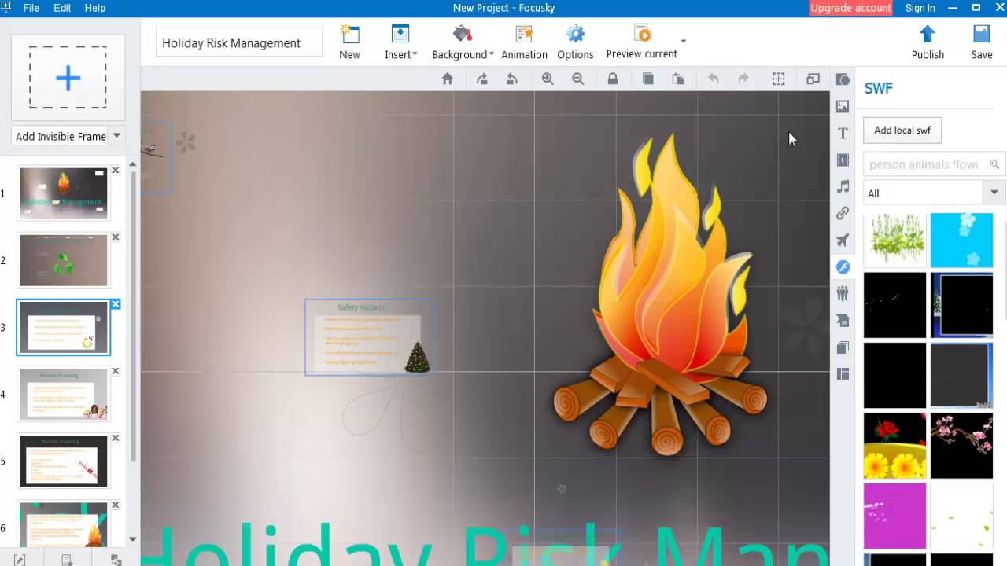Open the video insert panel
This screenshot has width=1007, height=566.
click(x=843, y=160)
